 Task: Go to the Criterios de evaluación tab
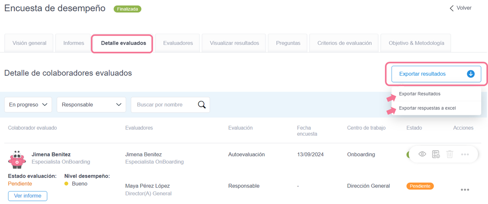pyautogui.click(x=344, y=43)
